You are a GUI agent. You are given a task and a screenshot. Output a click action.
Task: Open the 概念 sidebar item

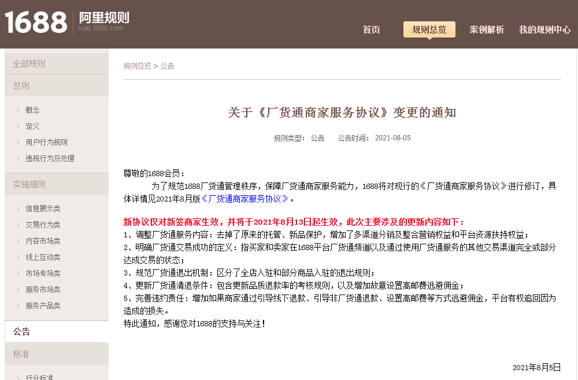pos(32,110)
